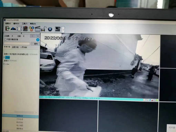Select the highlighted blue device tree item
176x132 pixels.
8,57
